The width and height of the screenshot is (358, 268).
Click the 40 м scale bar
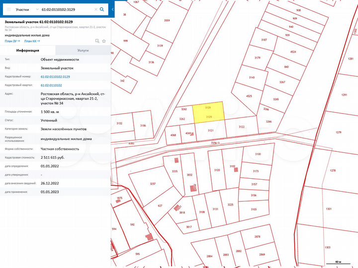pyautogui.click(x=338, y=263)
